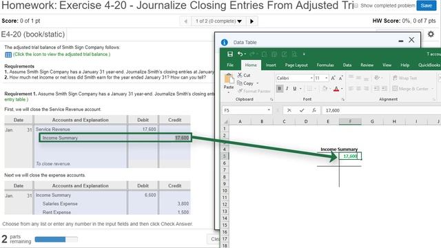Click Increase Font Size button
Screen dimensions: 441x248
333,78
